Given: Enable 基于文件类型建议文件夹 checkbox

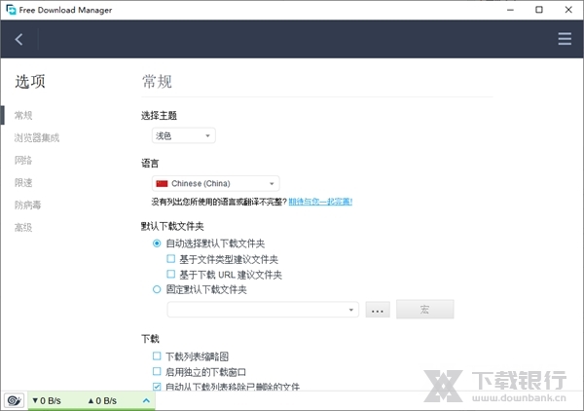Looking at the screenshot, I should pos(170,259).
